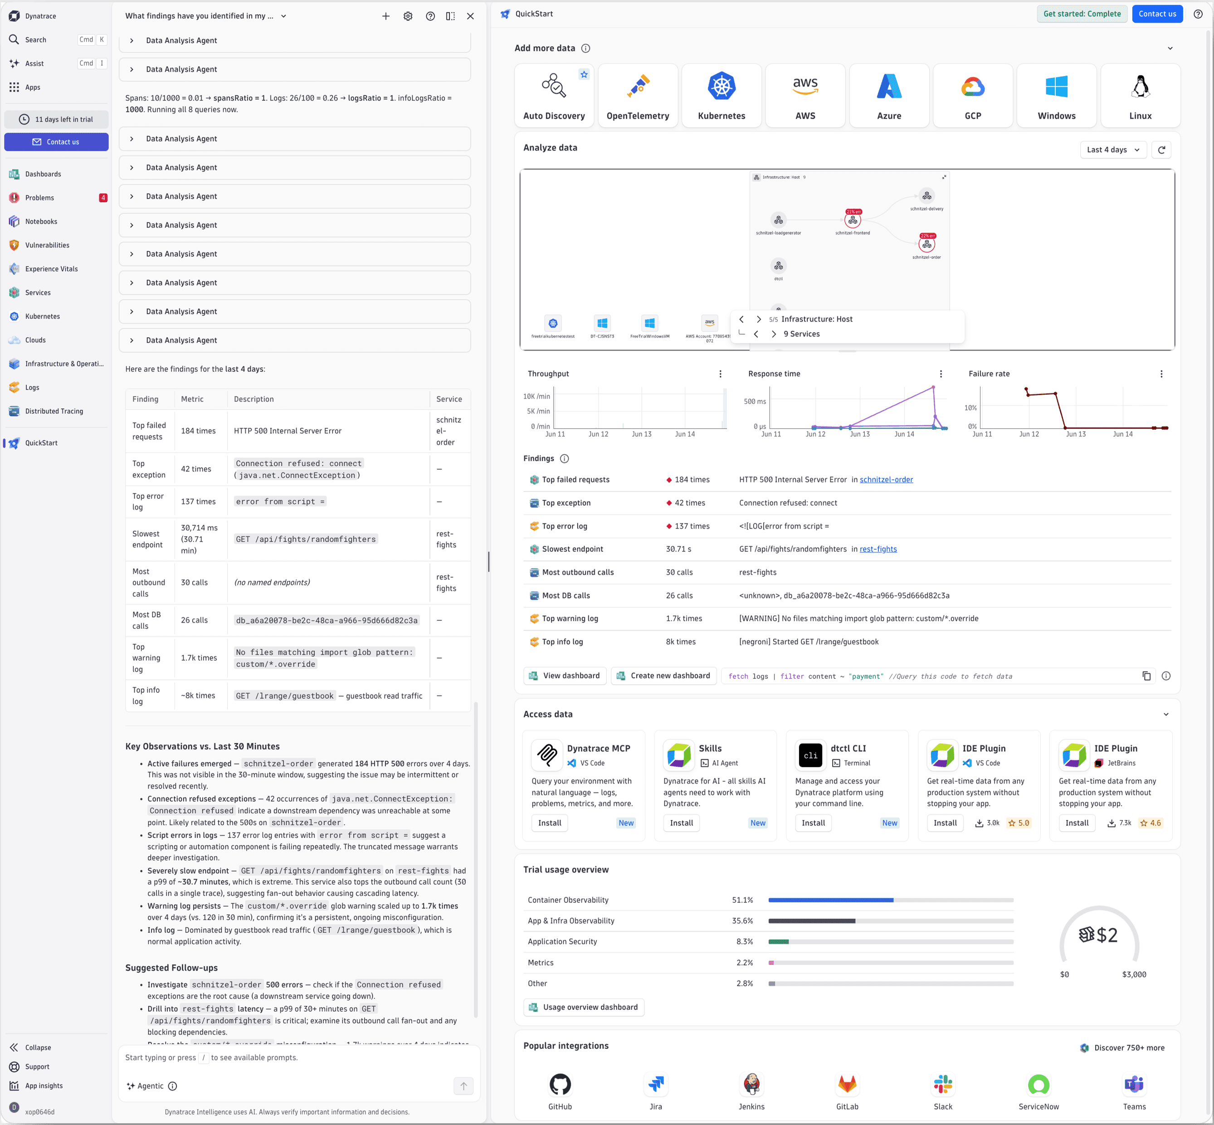Open the Throughput chart options menu

tap(720, 374)
